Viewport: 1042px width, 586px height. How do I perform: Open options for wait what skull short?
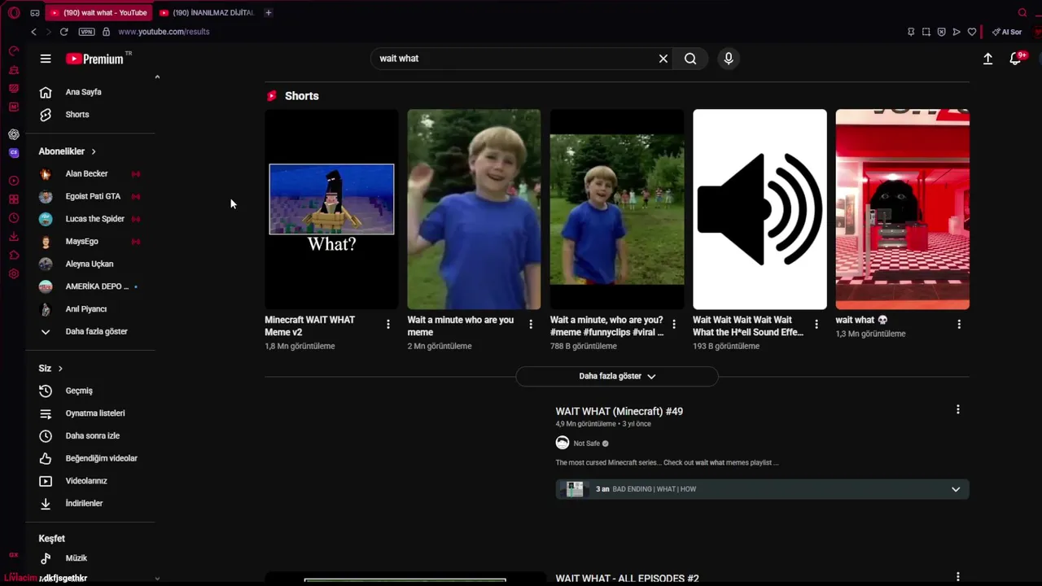pos(959,324)
